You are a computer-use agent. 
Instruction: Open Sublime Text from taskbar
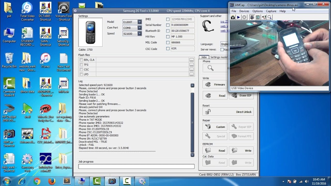tap(67, 181)
